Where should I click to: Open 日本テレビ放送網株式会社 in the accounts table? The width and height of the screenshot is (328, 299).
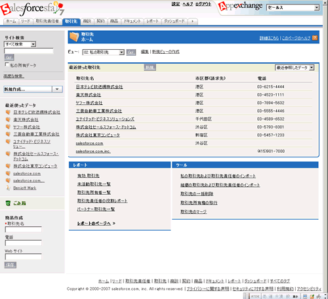(x=99, y=87)
